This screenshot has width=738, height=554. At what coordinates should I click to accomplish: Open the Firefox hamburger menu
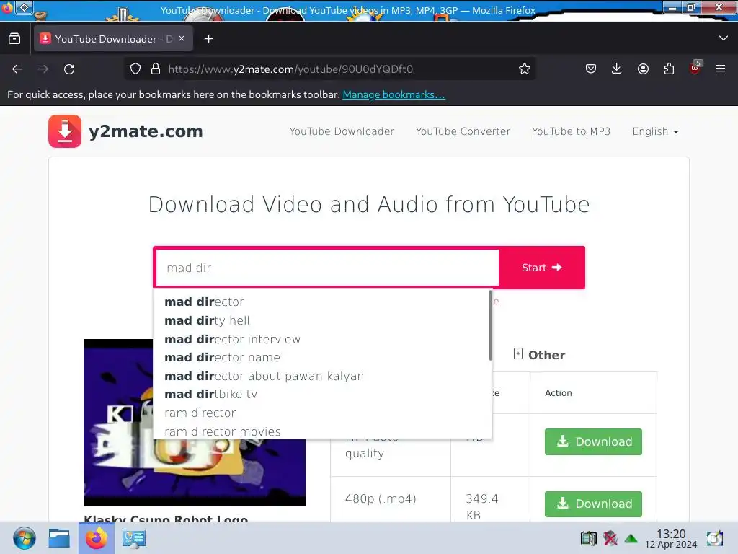click(x=721, y=69)
